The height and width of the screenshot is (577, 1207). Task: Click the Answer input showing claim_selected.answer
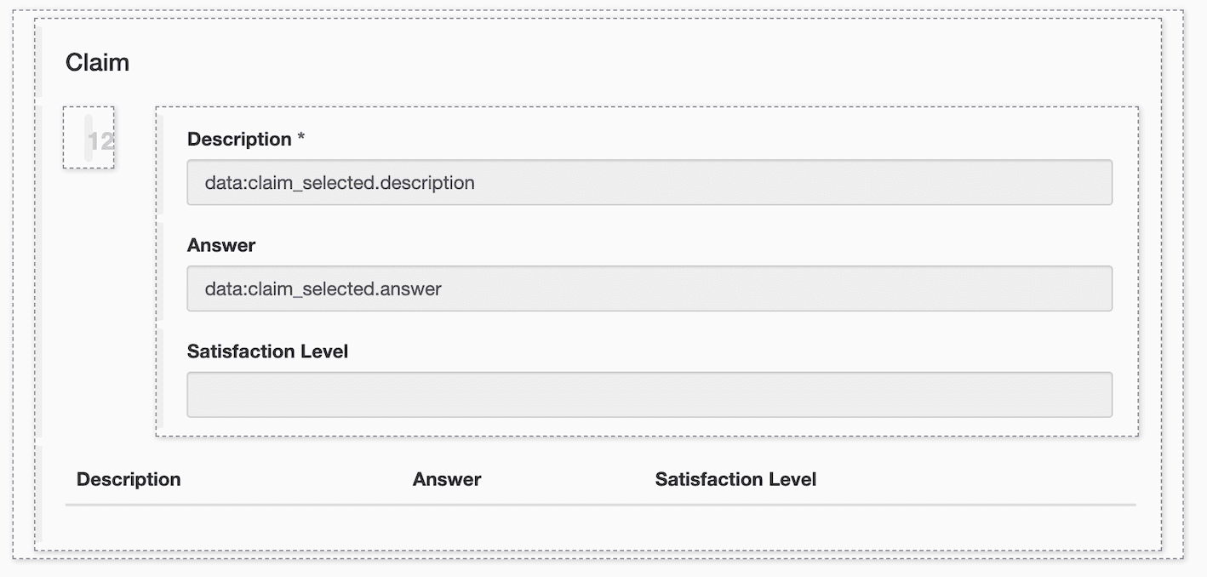[x=649, y=288]
